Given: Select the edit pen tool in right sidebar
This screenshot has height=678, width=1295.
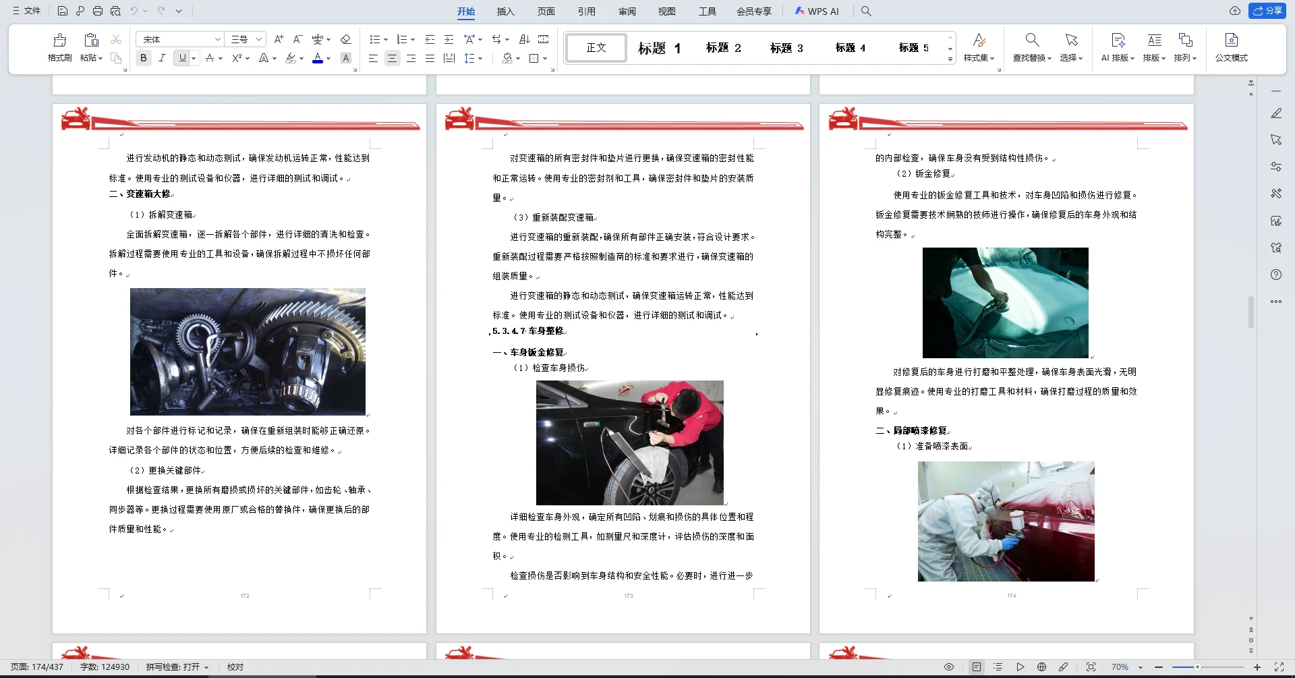Looking at the screenshot, I should click(x=1276, y=113).
